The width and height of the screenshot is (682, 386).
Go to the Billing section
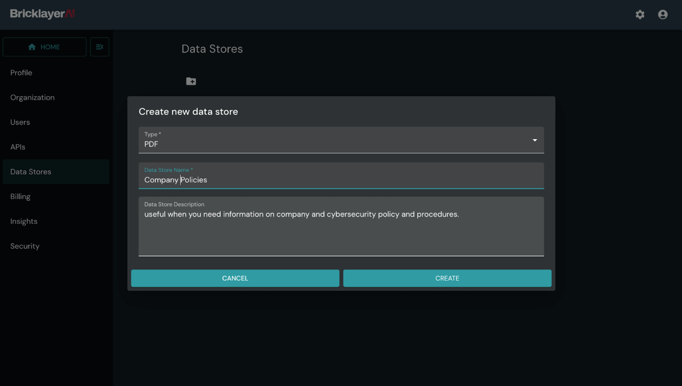tap(20, 197)
